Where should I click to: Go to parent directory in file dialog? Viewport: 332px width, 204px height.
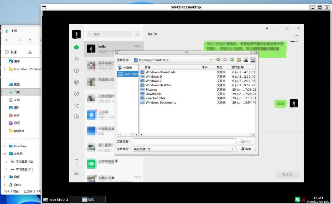232,60
